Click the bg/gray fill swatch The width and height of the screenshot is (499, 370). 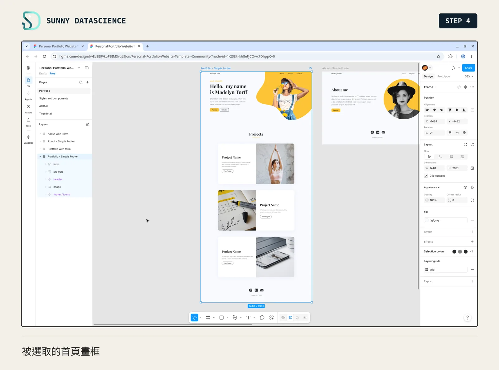tap(426, 220)
